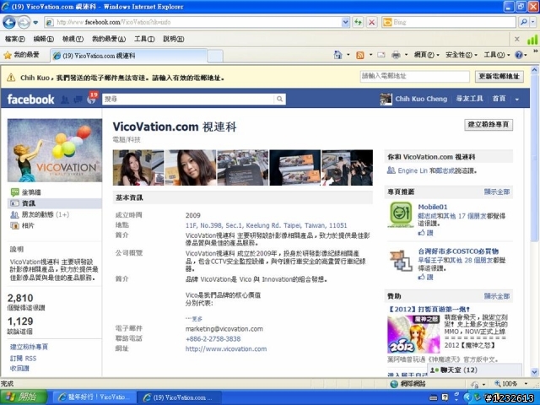
Task: Click the Facebook search magnifier button
Action: (279, 100)
